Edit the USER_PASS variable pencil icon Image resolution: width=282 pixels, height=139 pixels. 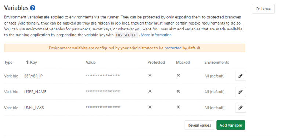[x=240, y=108]
